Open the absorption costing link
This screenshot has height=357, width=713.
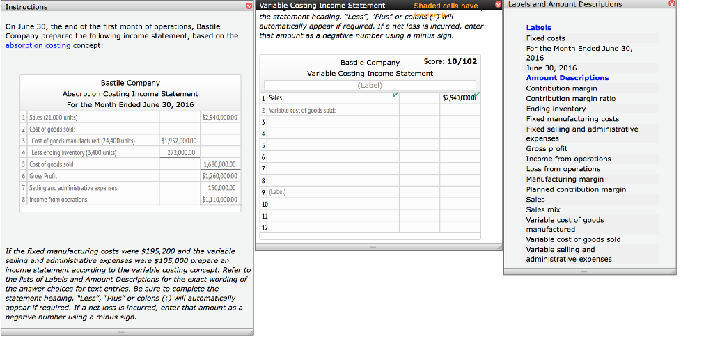38,45
